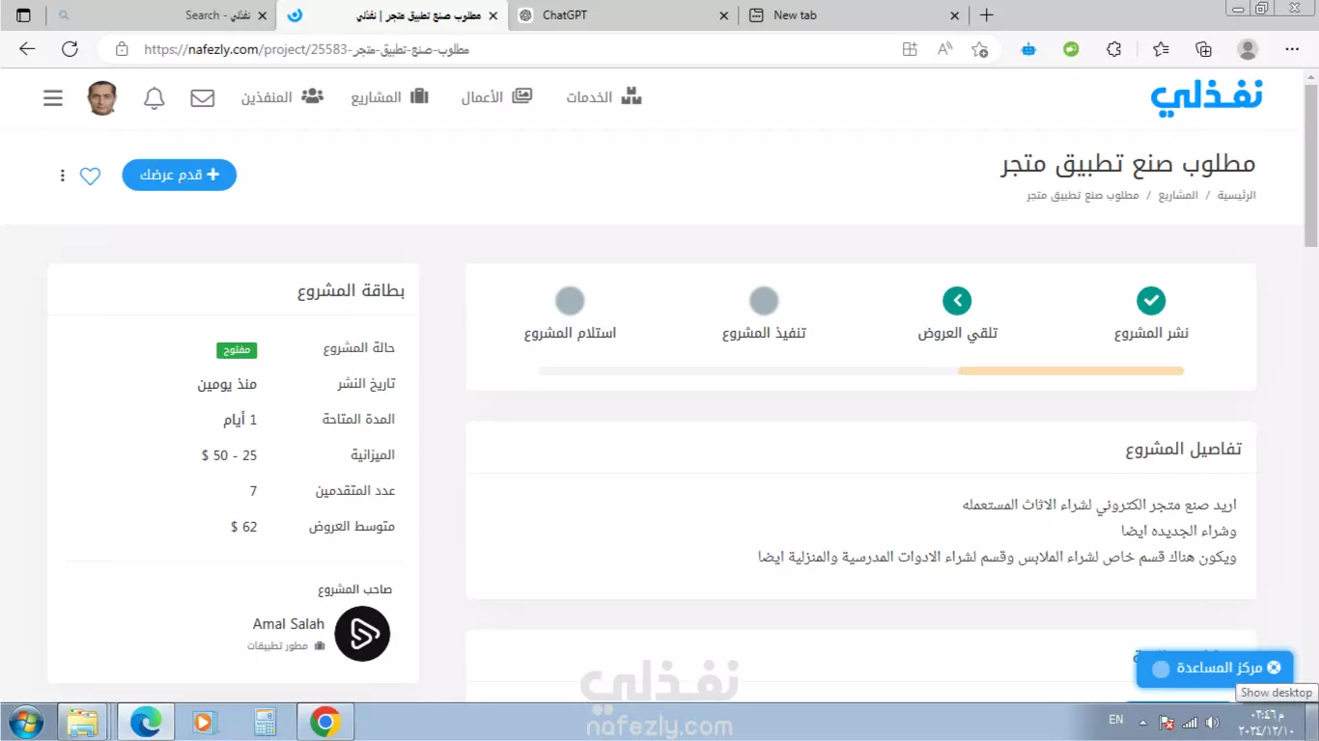
Task: Close the ChatGPT tab
Action: 724,15
